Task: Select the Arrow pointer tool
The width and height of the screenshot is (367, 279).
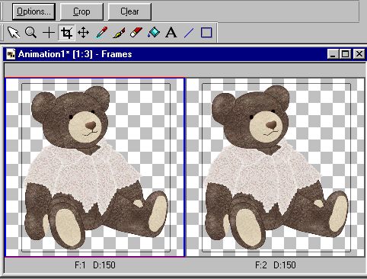Action: pyautogui.click(x=14, y=33)
